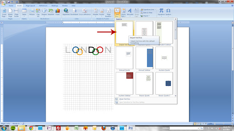The image size is (234, 131).
Task: Launch Google Chrome from the taskbar
Action: click(x=31, y=128)
